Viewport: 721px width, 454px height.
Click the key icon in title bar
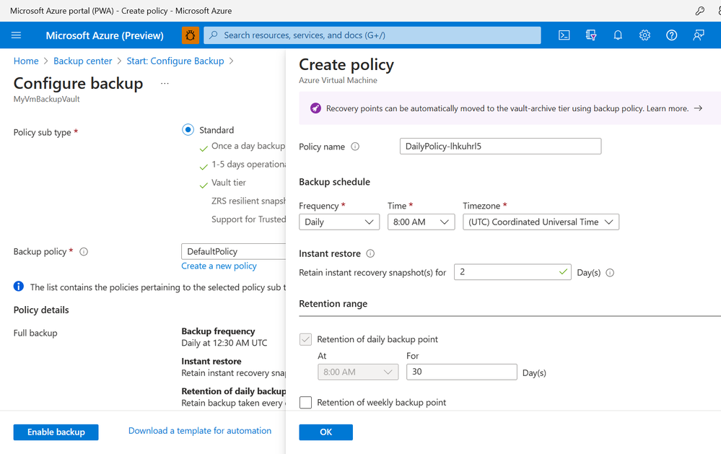click(x=699, y=11)
